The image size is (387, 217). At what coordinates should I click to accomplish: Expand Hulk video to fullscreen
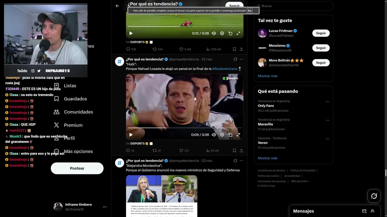238,135
